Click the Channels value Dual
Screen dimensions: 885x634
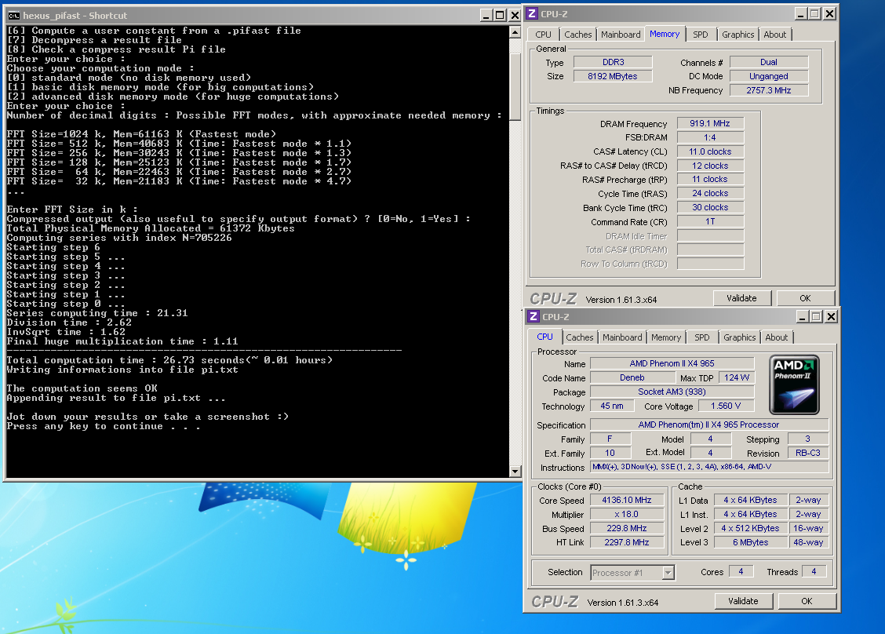coord(769,62)
